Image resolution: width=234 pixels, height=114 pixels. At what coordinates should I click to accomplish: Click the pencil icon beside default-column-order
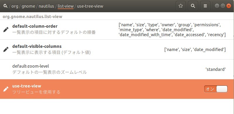point(6,29)
